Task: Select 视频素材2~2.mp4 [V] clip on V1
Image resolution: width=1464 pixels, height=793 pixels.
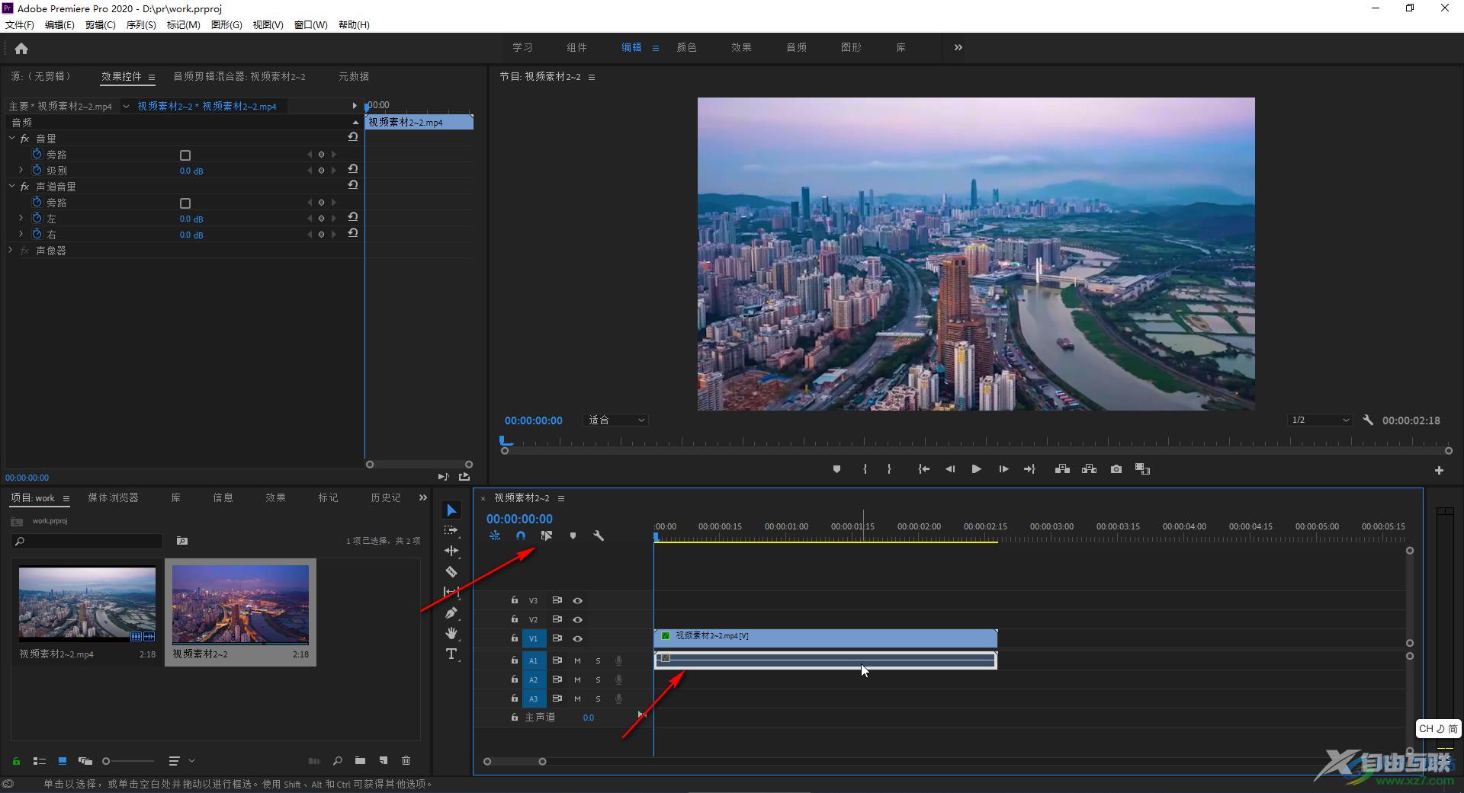Action: pyautogui.click(x=826, y=638)
